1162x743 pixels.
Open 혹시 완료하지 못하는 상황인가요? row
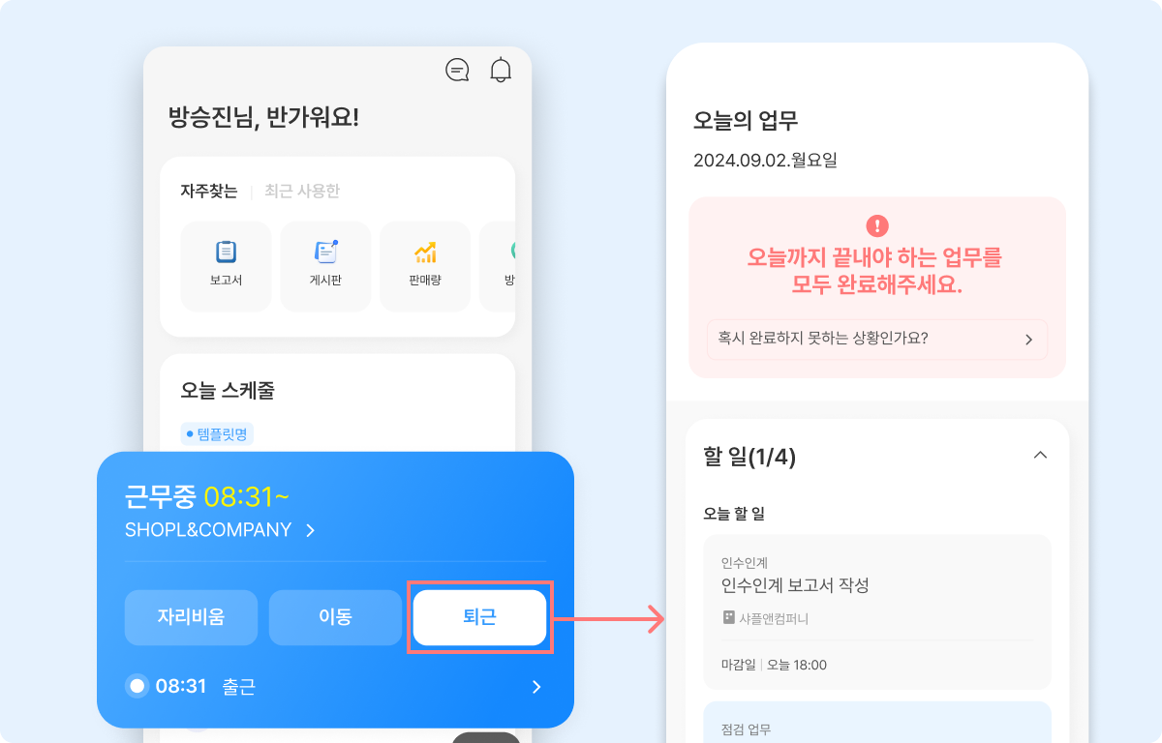(x=877, y=340)
